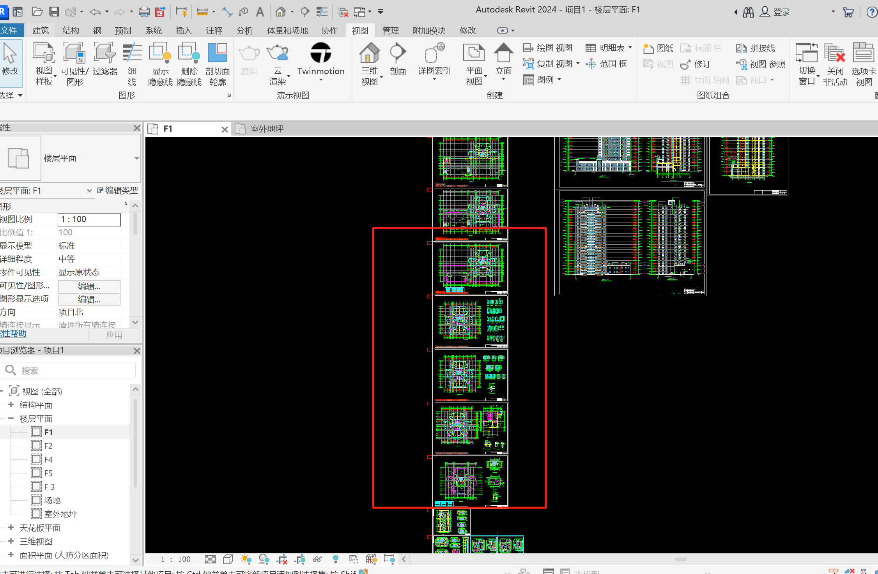
Task: Click the Thin Lines icon in the quick toolbar
Action: (322, 12)
